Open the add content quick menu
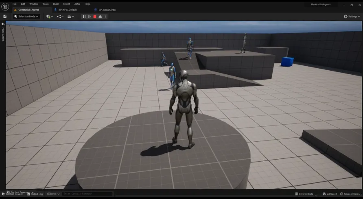363x199 pixels. [49, 17]
